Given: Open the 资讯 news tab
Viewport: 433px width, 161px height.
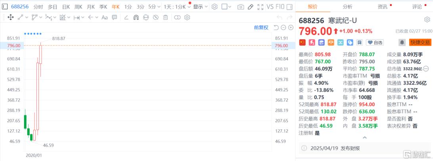Looking at the screenshot, I should click(383, 7).
